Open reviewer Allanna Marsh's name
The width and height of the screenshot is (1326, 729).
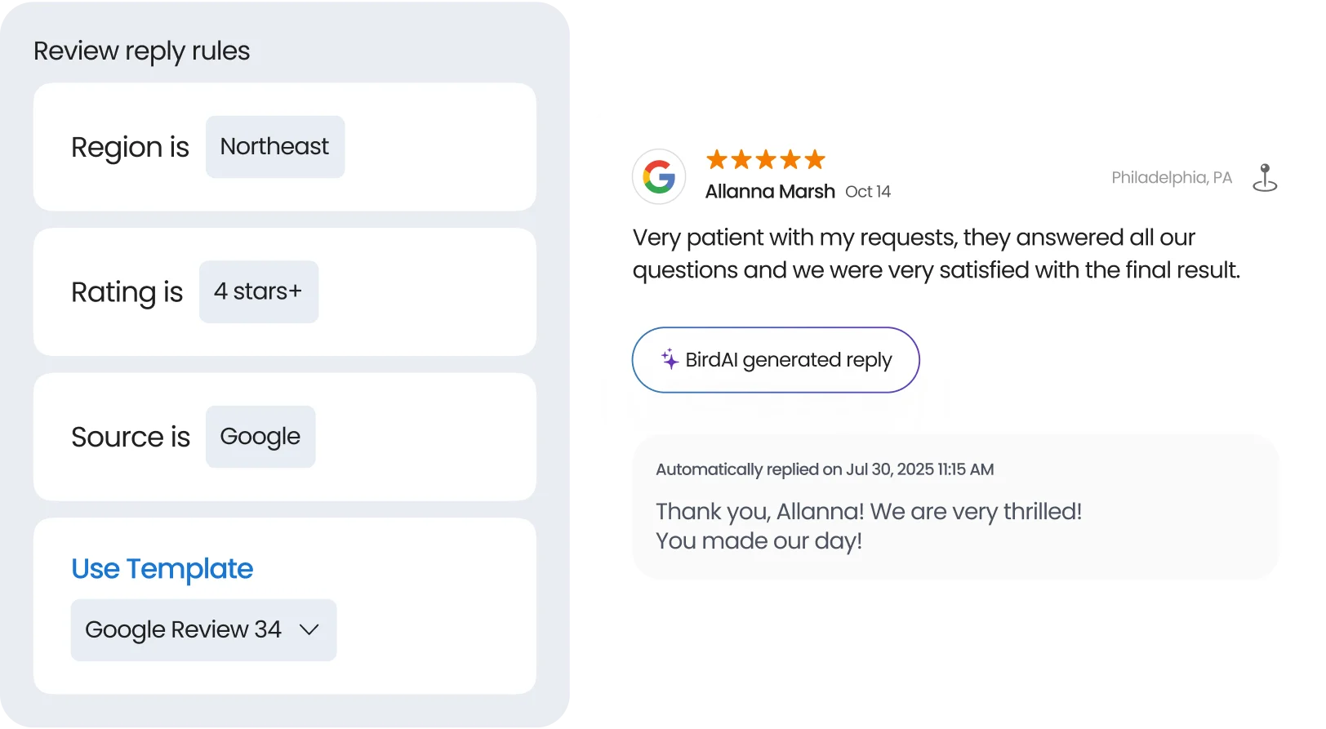(769, 192)
